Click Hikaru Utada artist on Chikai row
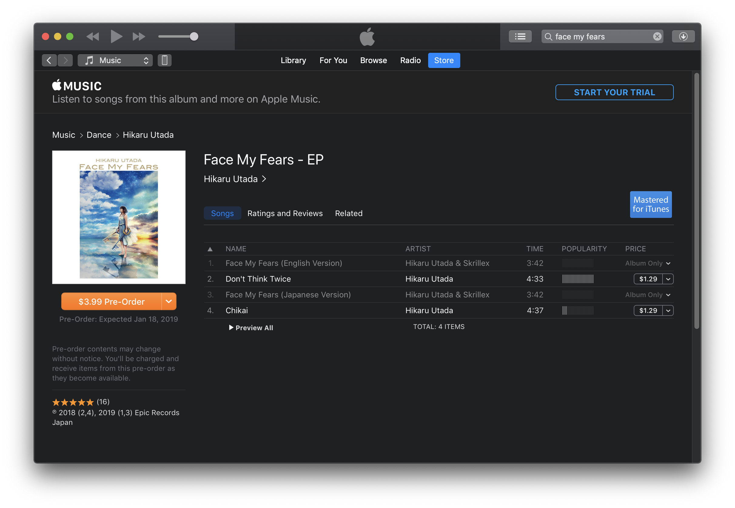This screenshot has width=735, height=508. click(429, 310)
